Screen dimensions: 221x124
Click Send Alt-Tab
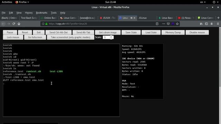[x=83, y=32]
